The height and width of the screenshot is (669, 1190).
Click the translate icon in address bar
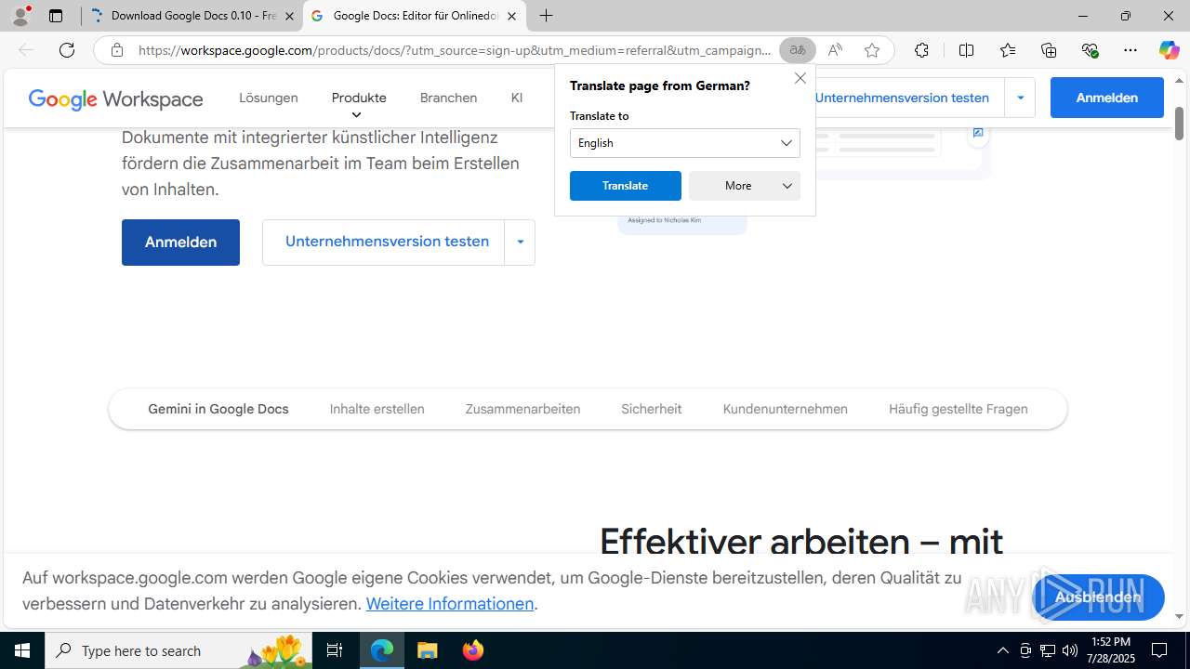click(798, 50)
